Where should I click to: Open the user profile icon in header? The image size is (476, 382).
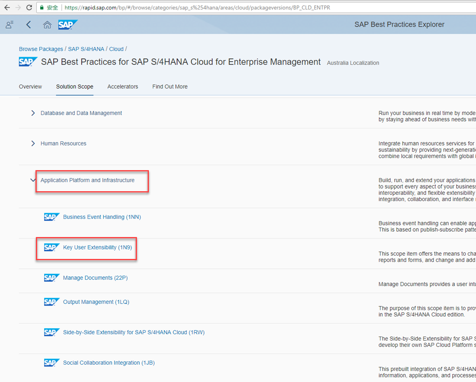coord(9,25)
